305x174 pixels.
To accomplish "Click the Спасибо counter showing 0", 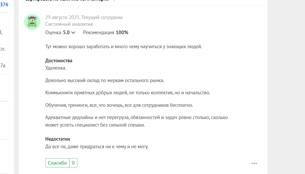I will pyautogui.click(x=73, y=163).
